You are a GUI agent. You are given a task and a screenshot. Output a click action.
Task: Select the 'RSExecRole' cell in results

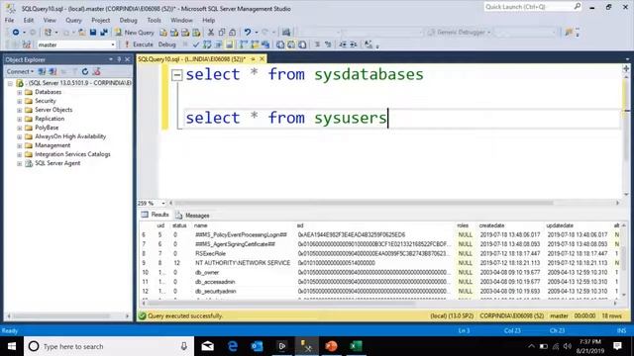pyautogui.click(x=210, y=253)
